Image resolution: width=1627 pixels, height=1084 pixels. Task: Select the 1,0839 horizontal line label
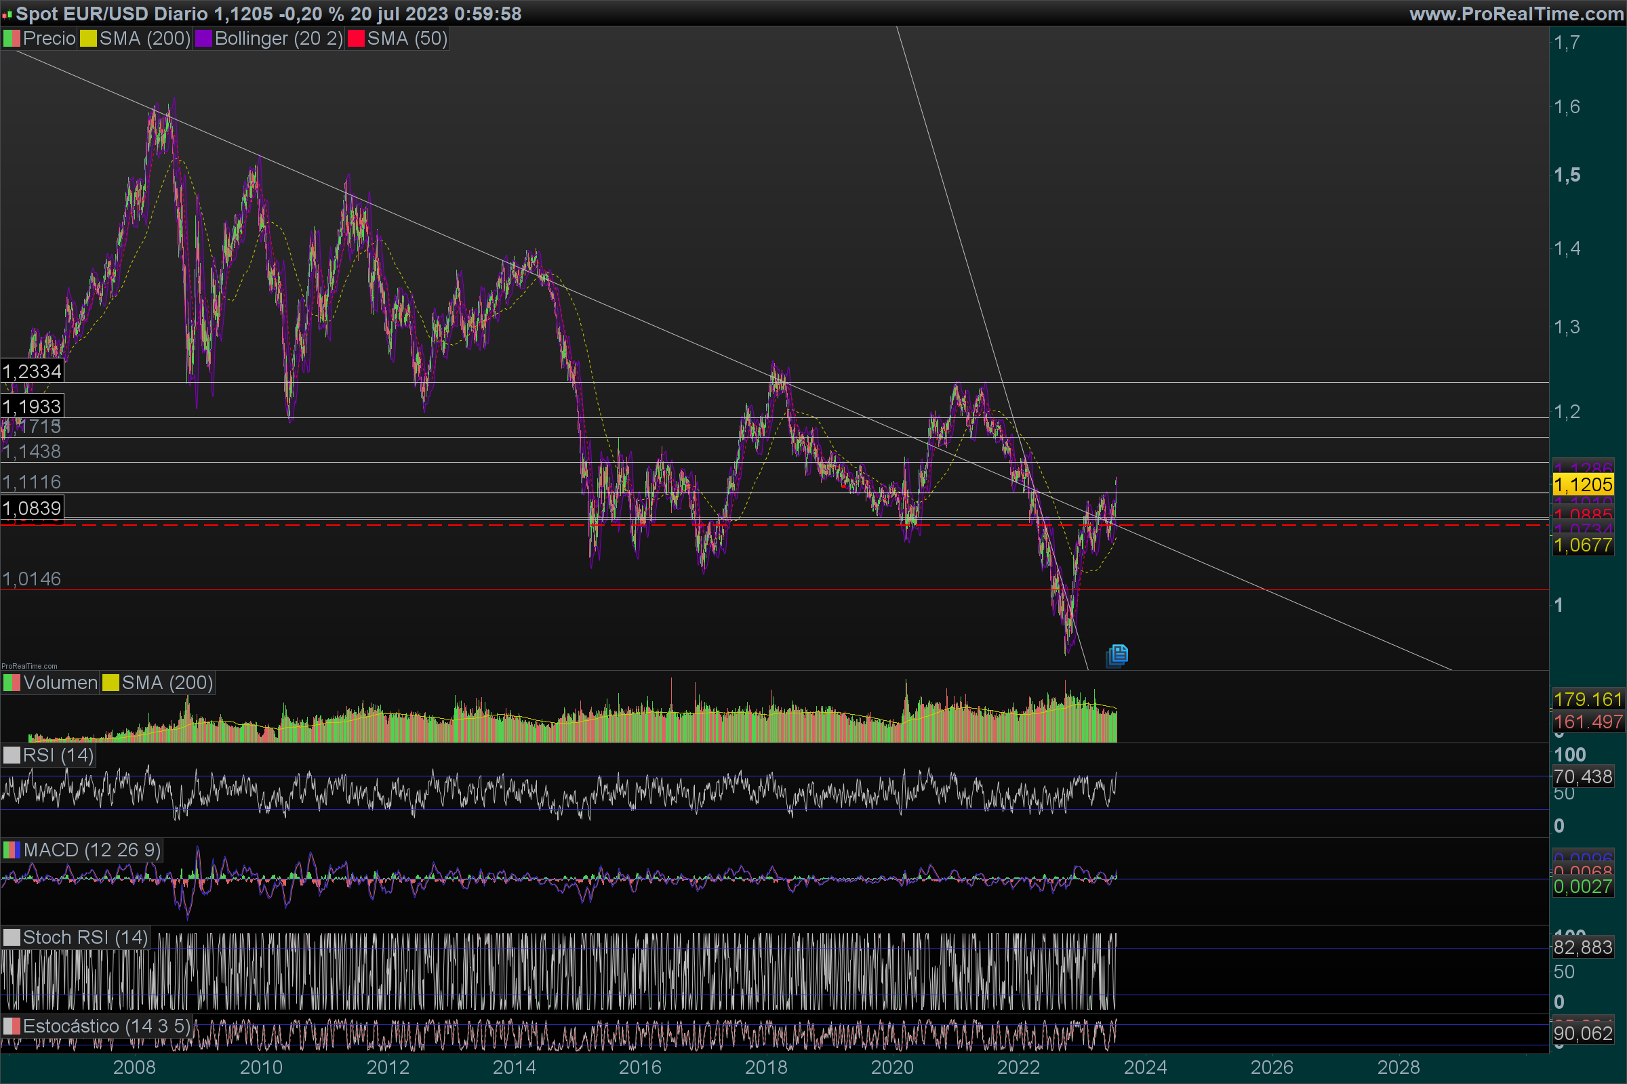click(x=32, y=508)
